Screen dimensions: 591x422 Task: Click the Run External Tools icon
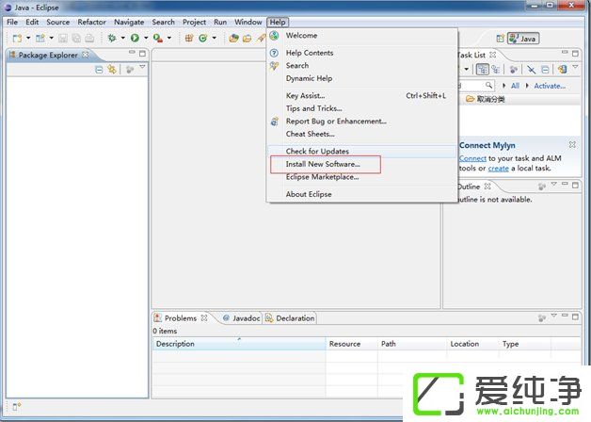pos(158,39)
